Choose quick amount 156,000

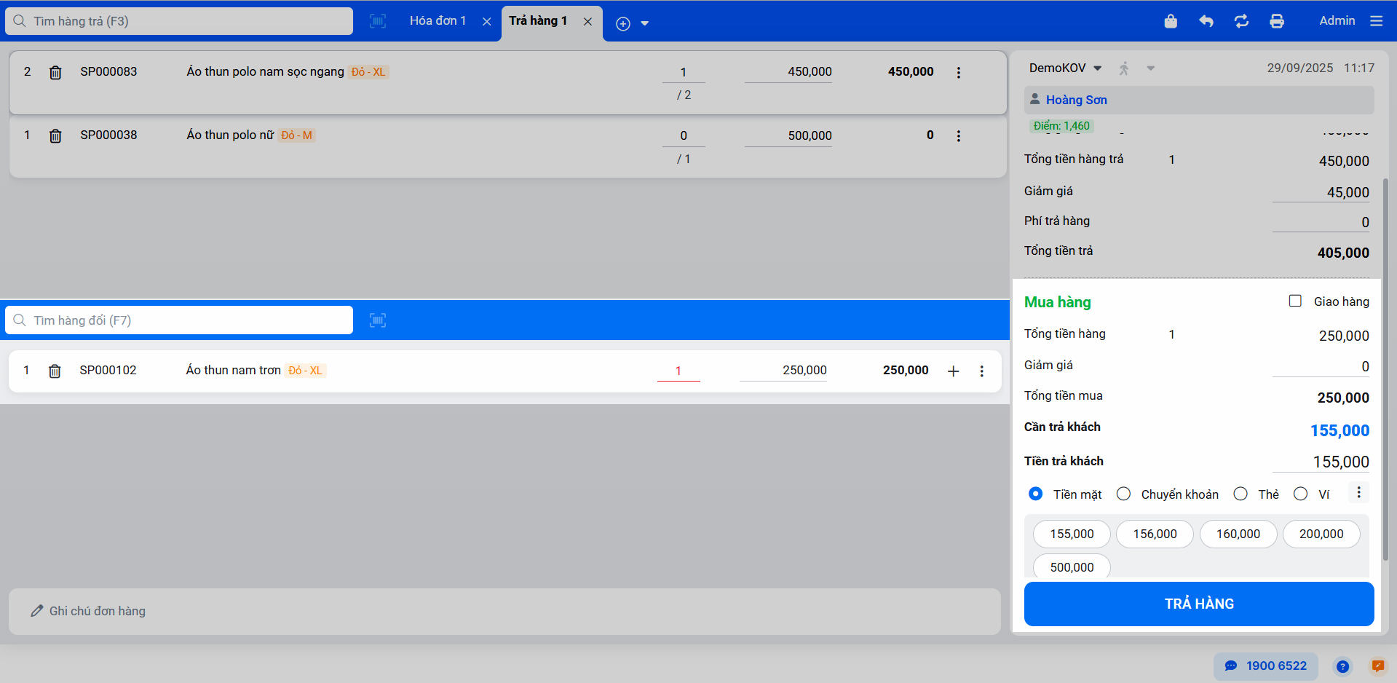1155,534
